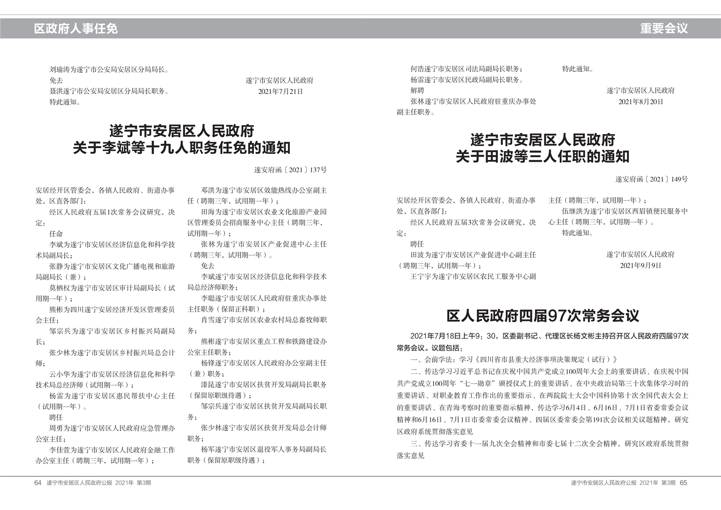The height and width of the screenshot is (510, 721).
Task: Click the line beginning 田波为遂宁市安居区产业促进中心
Action: 473,255
